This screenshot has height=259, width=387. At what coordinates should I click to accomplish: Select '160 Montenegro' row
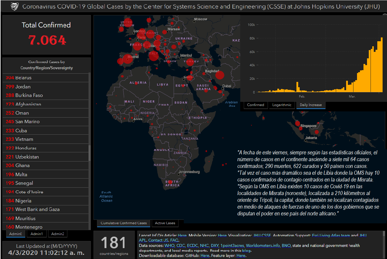[x=46, y=227]
